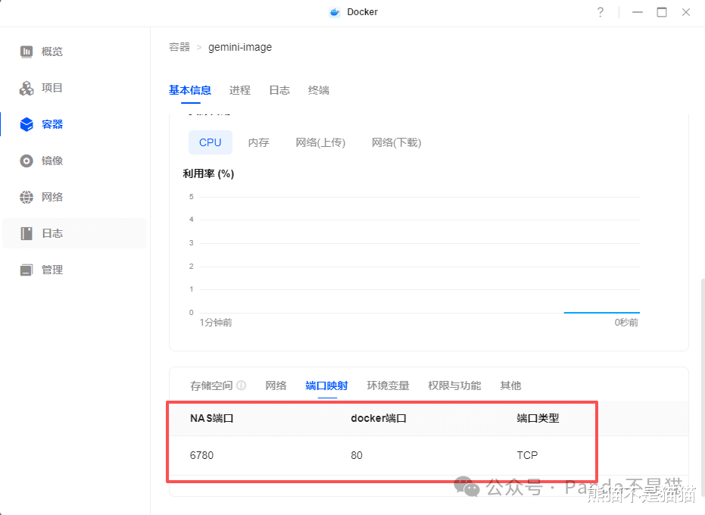The width and height of the screenshot is (705, 515).
Task: Select the 镜像 sidebar label
Action: 52,161
